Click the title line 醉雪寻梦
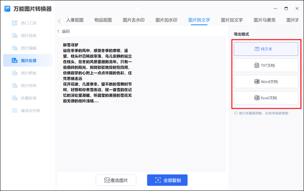This screenshot has width=304, height=191. click(x=70, y=45)
